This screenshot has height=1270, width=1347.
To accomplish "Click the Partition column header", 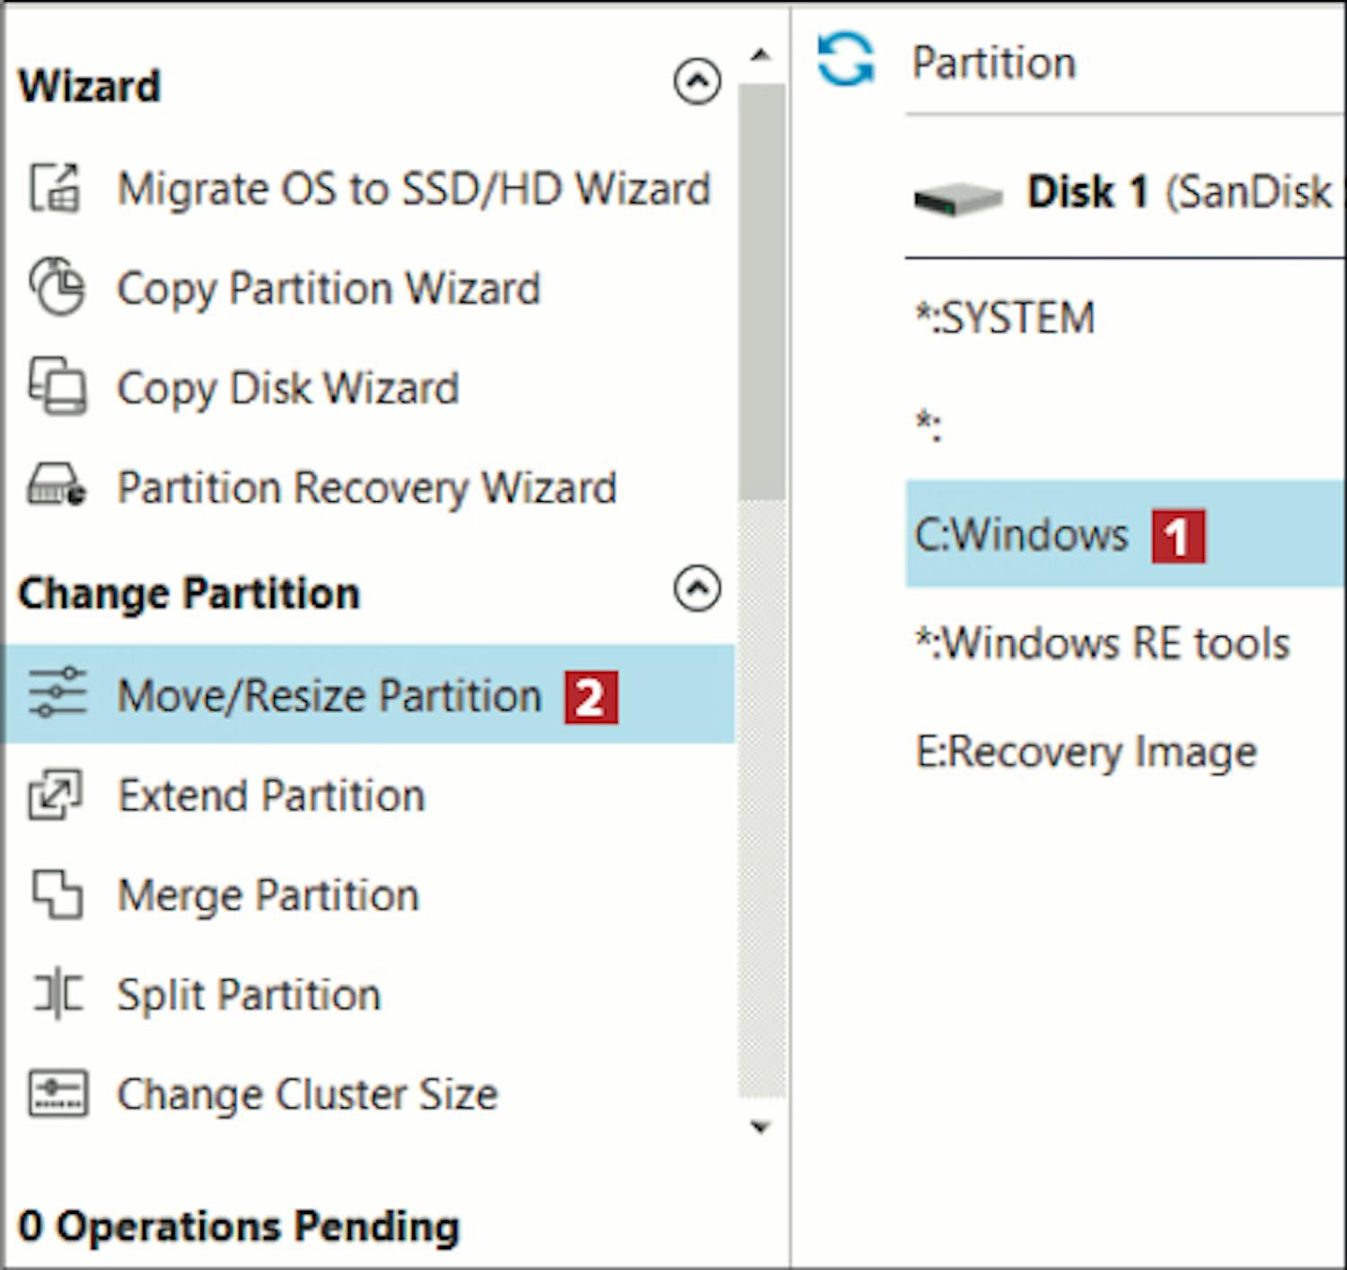I will point(993,63).
